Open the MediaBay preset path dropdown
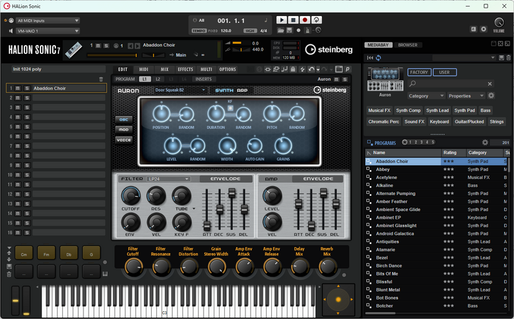The height and width of the screenshot is (319, 514). [464, 58]
